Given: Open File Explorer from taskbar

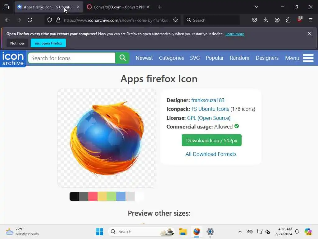Looking at the screenshot, I should tap(183, 232).
